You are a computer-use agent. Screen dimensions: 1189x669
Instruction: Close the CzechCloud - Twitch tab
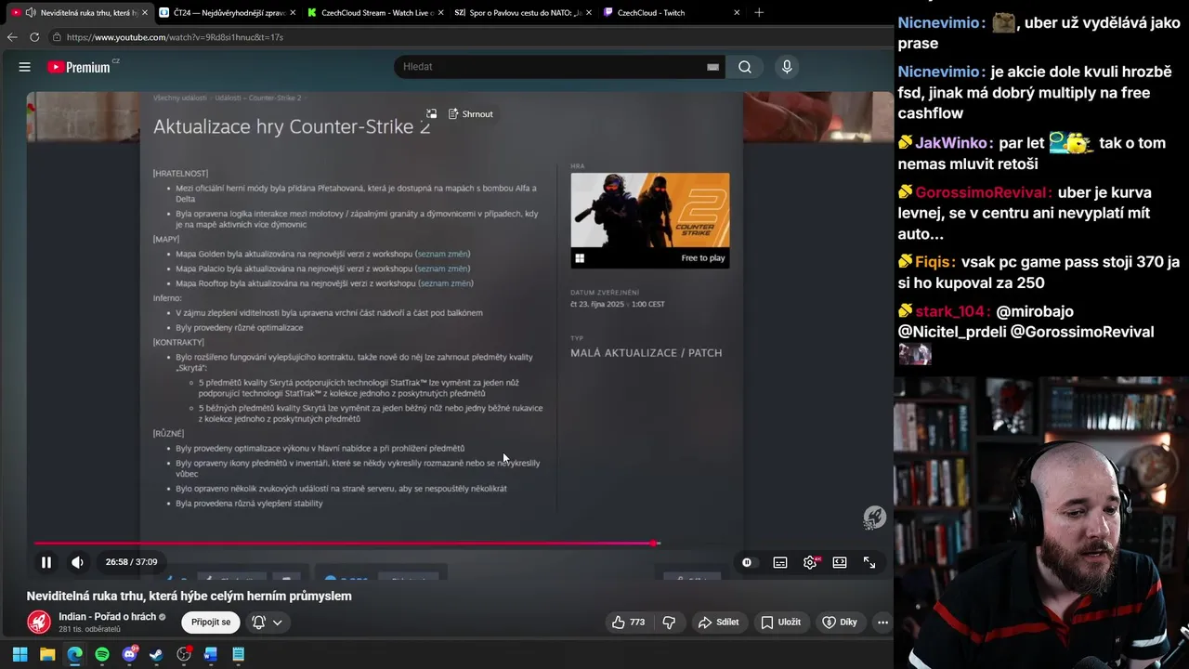(737, 12)
